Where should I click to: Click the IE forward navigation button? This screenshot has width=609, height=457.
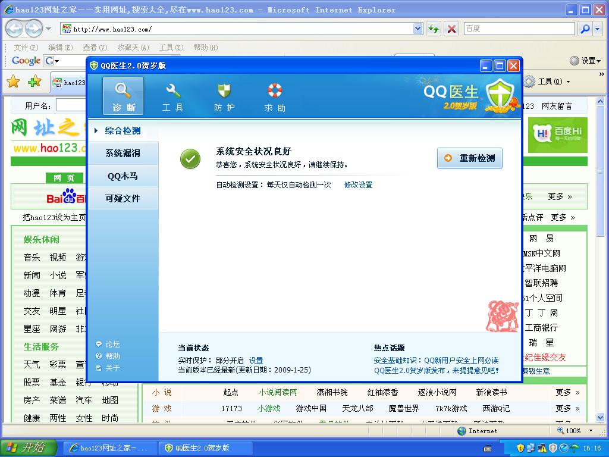pyautogui.click(x=34, y=29)
